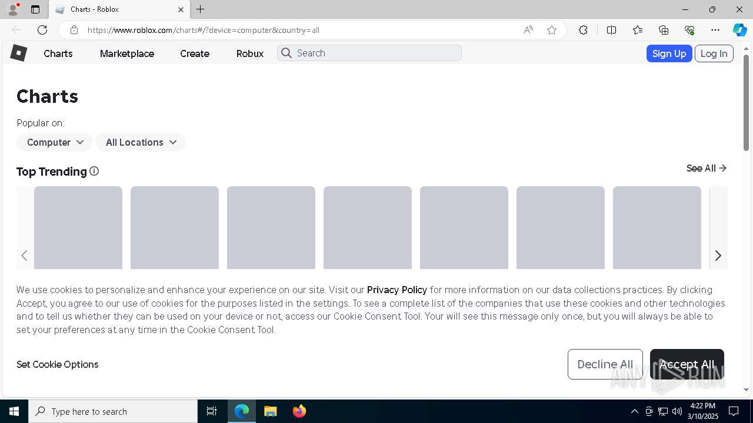Click the browser profile icon
This screenshot has height=423, width=753.
(x=13, y=9)
